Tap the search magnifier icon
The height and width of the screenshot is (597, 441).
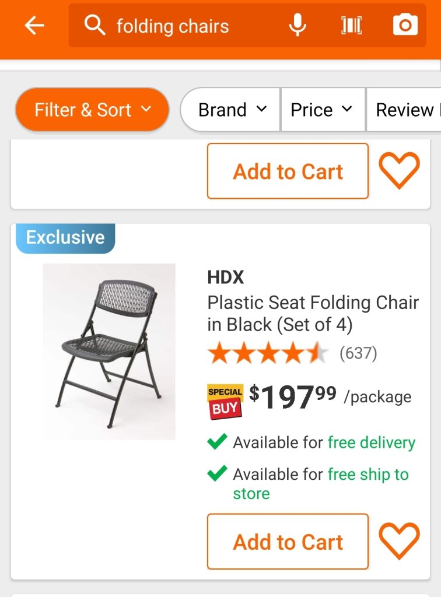tap(94, 26)
